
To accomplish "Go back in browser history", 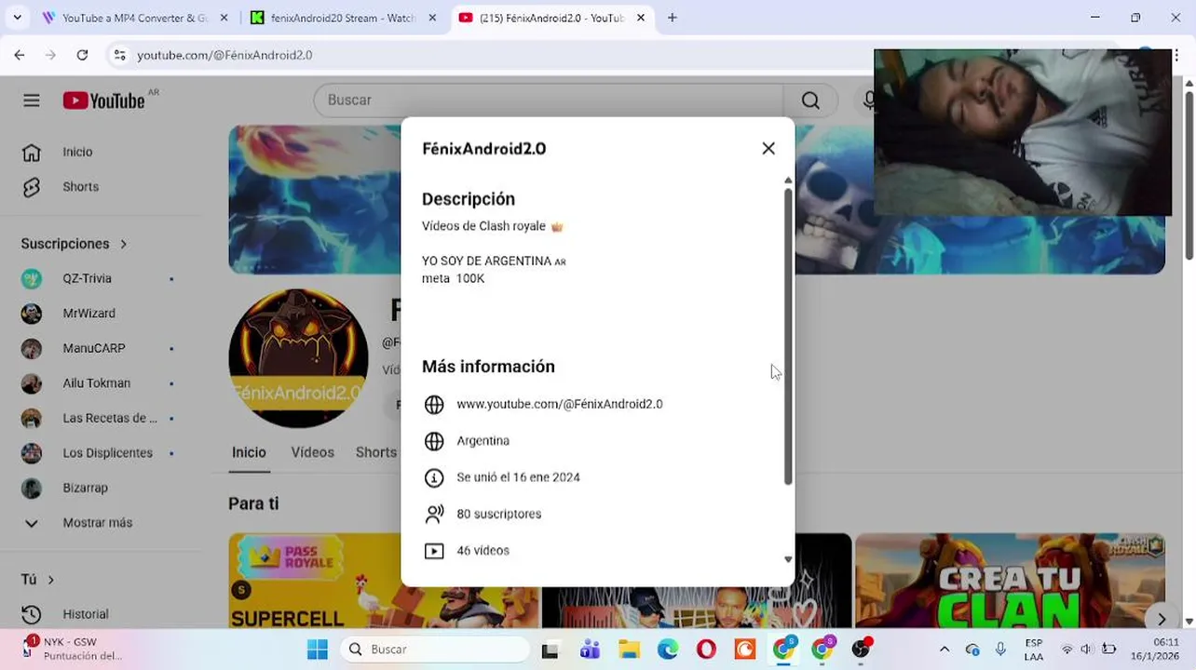I will click(20, 55).
